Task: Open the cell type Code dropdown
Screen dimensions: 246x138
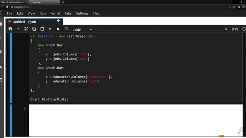Action: coord(82,30)
